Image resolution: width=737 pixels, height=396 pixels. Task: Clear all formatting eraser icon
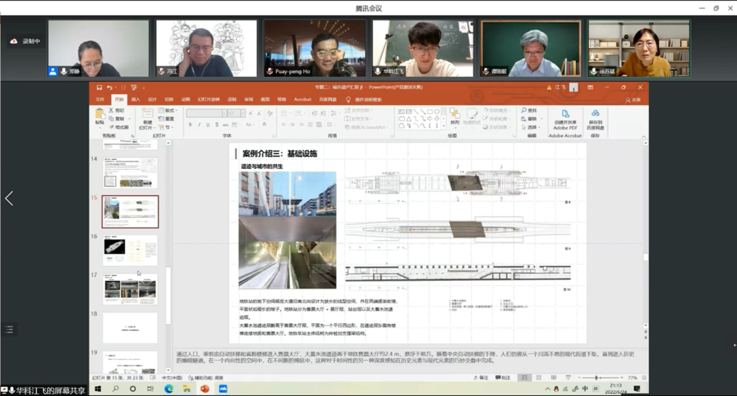coord(270,113)
